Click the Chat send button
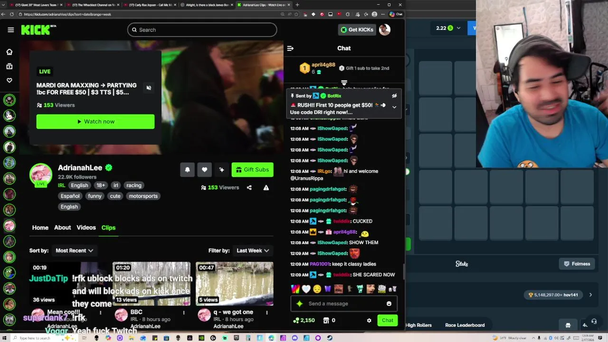The height and width of the screenshot is (342, 608). pyautogui.click(x=388, y=321)
